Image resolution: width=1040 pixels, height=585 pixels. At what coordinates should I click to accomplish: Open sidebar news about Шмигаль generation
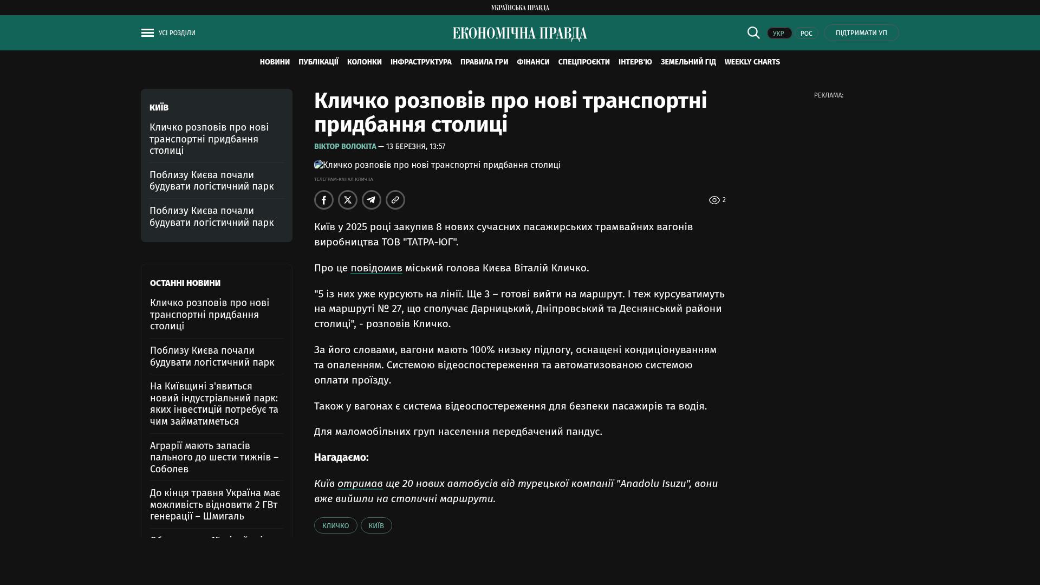(x=215, y=504)
